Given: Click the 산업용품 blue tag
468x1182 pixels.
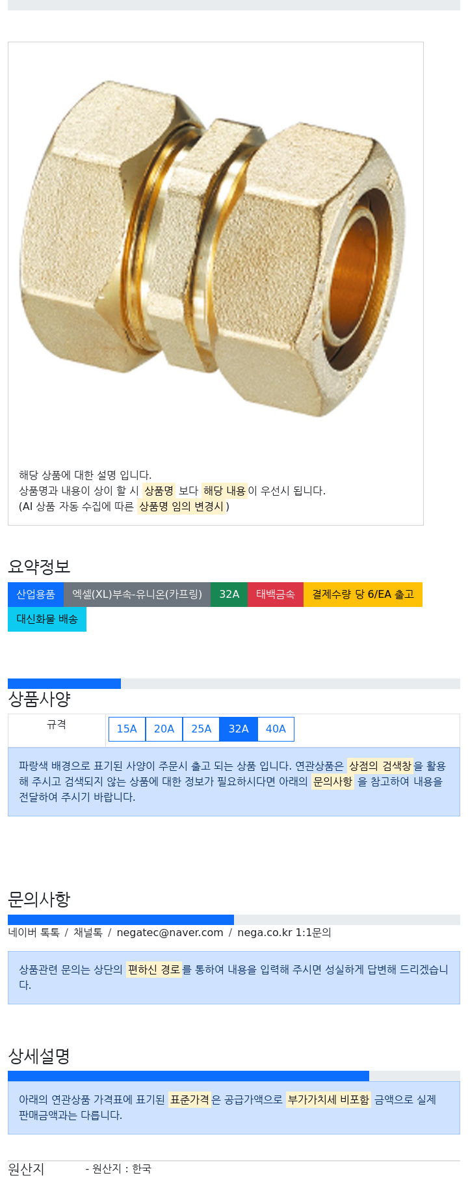Looking at the screenshot, I should [x=36, y=595].
